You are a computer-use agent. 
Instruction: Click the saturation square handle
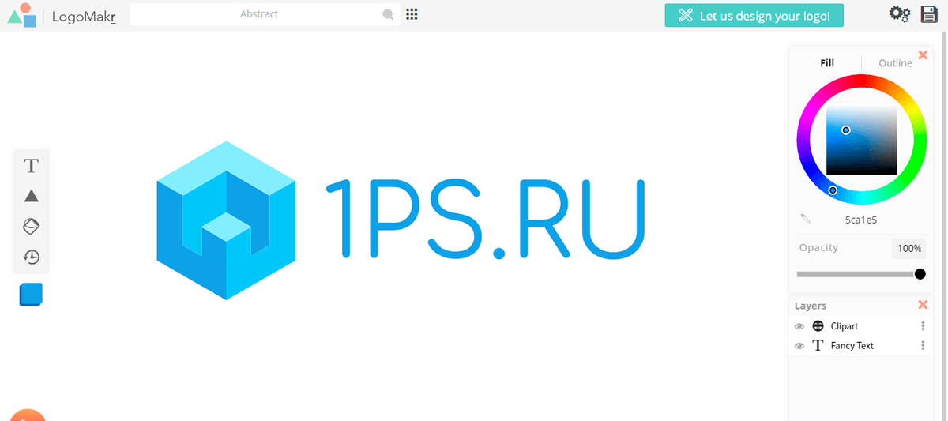click(x=846, y=130)
